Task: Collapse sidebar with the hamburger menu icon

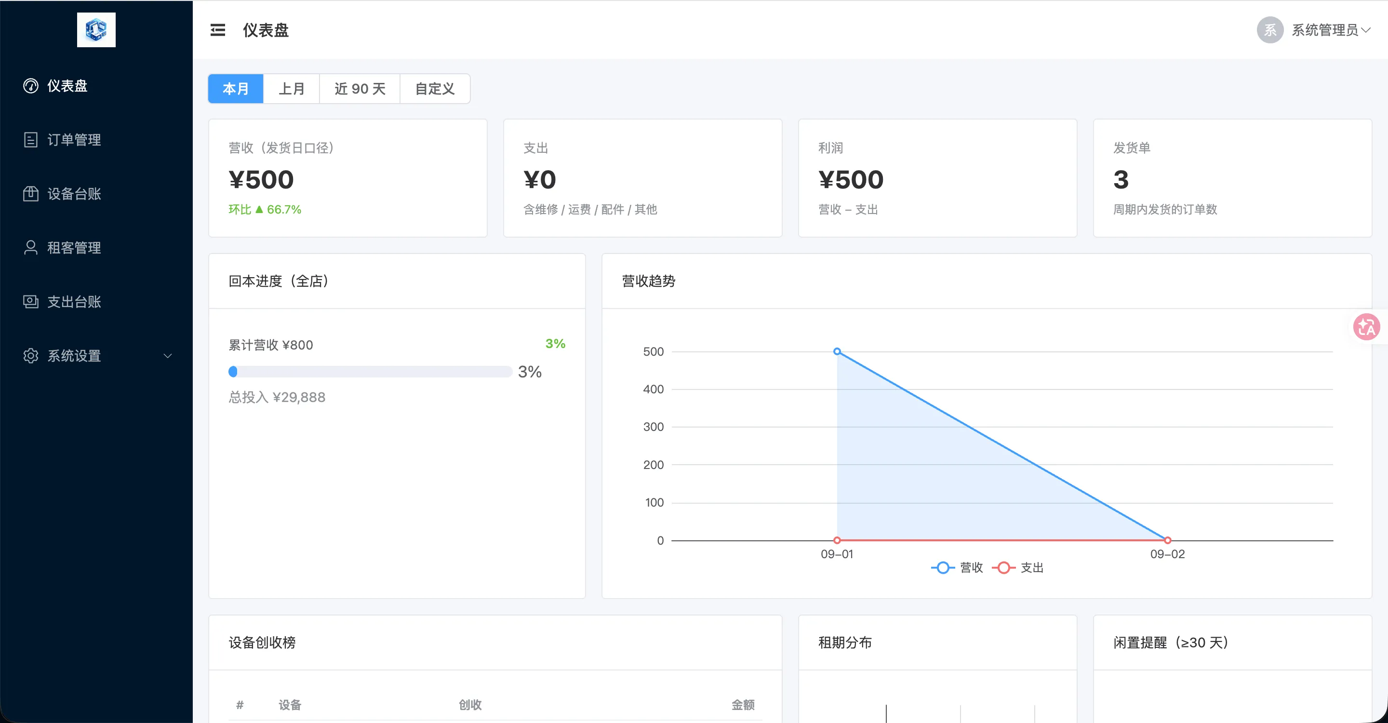Action: [x=218, y=30]
